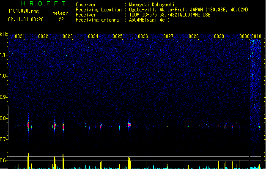
Task: Click the 0028 time marker
Action: click(194, 36)
